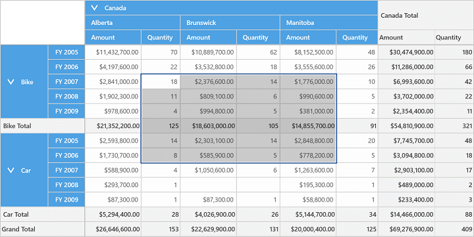Screen dimensions: 474x237
Task: Click cell $2,848,800.00
Action: [x=308, y=140]
